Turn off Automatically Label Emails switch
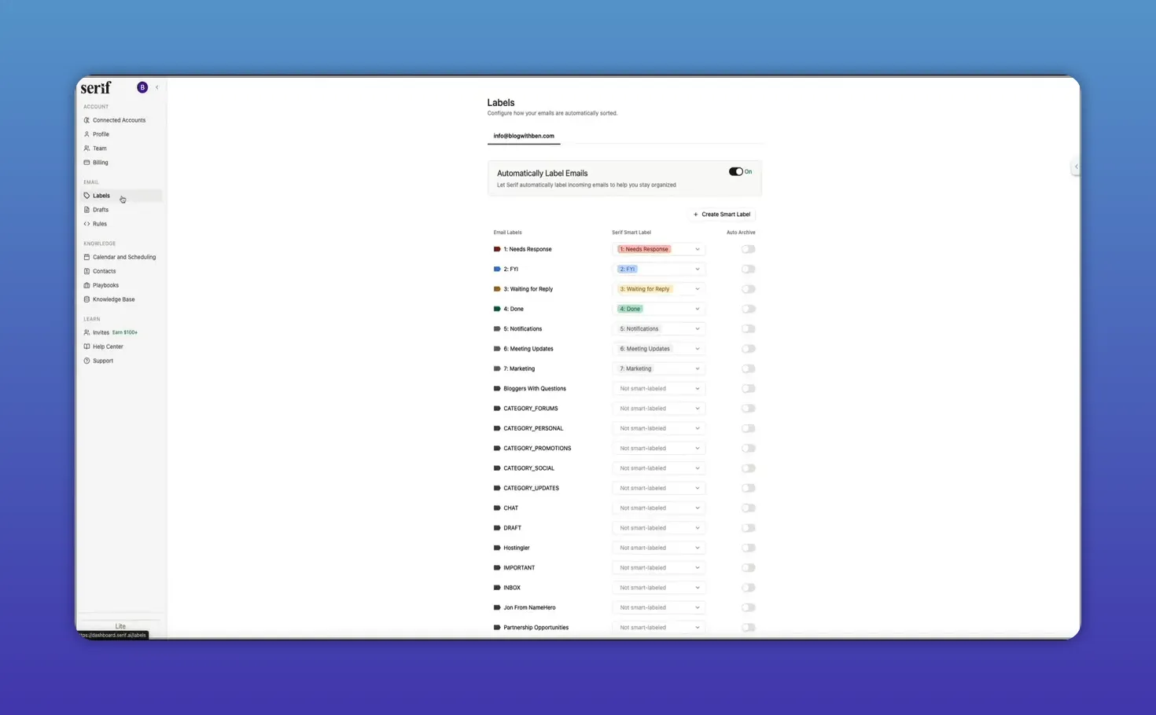 tap(736, 171)
